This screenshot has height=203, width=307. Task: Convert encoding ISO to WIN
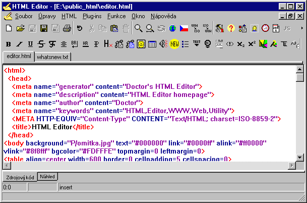[207, 28]
